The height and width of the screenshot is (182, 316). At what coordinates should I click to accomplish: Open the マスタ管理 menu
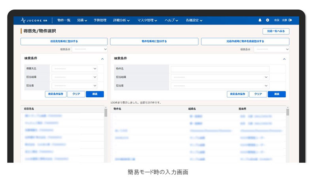pyautogui.click(x=147, y=20)
